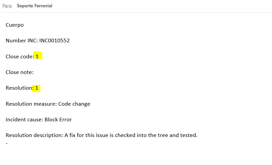Image resolution: width=272 pixels, height=165 pixels.
Task: Click the Soporte Ferrovial recipient name
Action: tap(35, 6)
